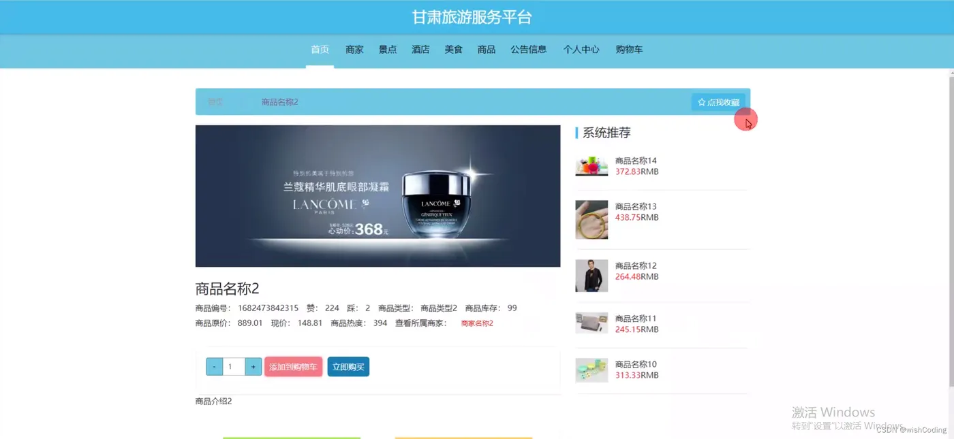Click the faded 首页 breadcrumb link
The height and width of the screenshot is (439, 954).
pos(215,102)
